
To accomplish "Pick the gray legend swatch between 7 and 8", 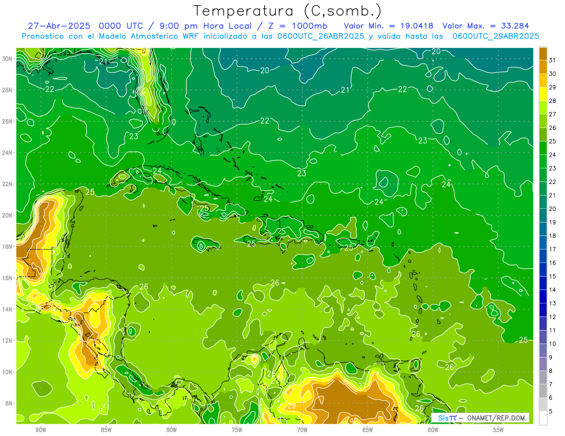I will tap(543, 377).
